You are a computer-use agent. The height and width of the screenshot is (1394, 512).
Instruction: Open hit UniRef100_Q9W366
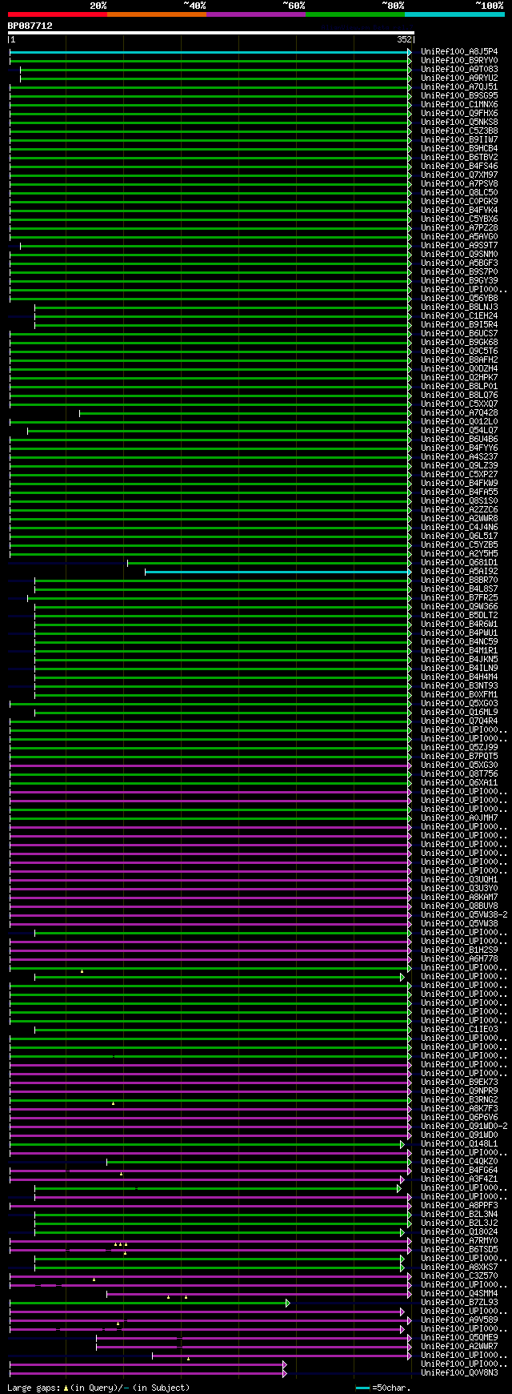click(459, 606)
